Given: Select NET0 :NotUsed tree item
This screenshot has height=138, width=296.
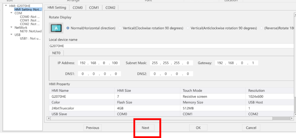Looking at the screenshot, I should [x=31, y=31].
